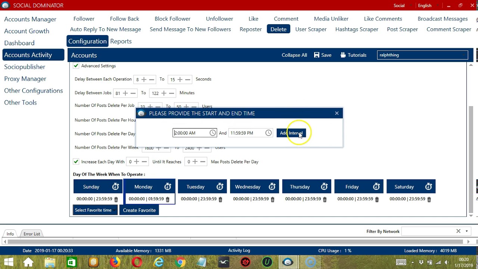The width and height of the screenshot is (478, 269).
Task: Switch to the Error List tab
Action: (32, 234)
